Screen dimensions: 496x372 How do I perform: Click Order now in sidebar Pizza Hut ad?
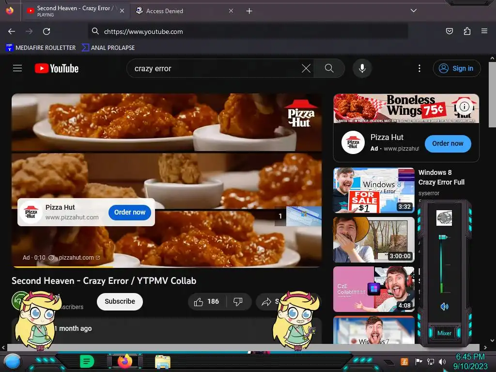[448, 143]
